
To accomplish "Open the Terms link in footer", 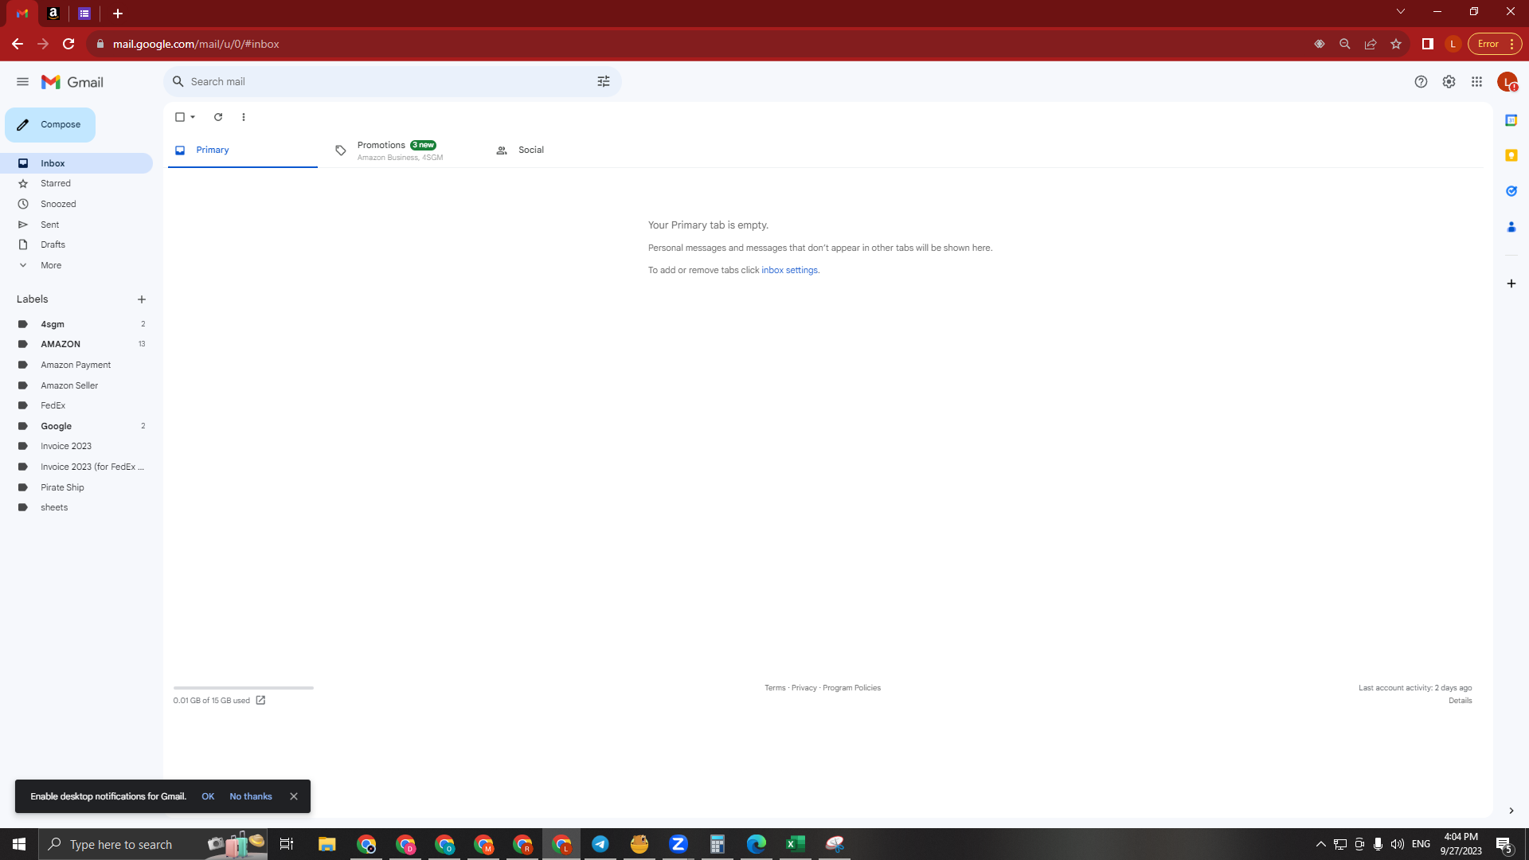I will (775, 688).
